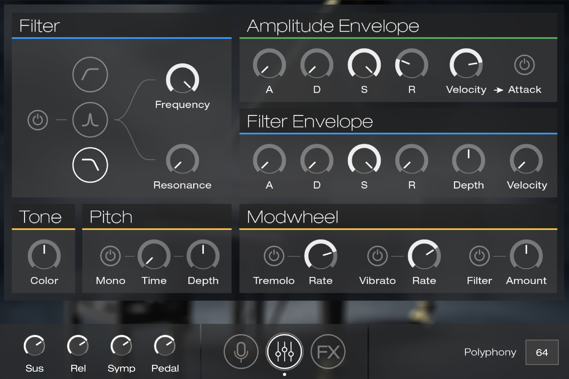Enable the Mono pitch power button
This screenshot has height=379, width=569.
click(111, 256)
